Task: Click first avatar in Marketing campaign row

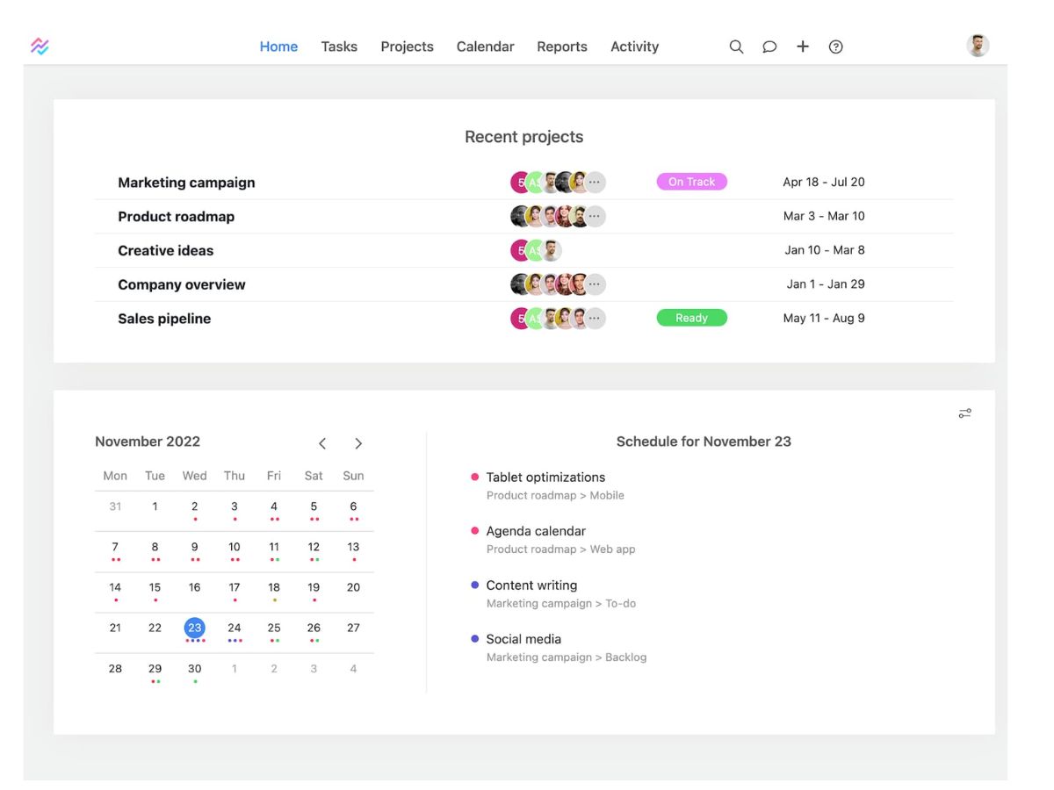Action: 520,183
